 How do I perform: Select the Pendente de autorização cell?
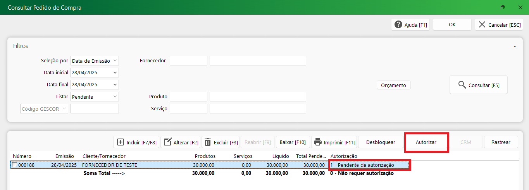(369, 165)
